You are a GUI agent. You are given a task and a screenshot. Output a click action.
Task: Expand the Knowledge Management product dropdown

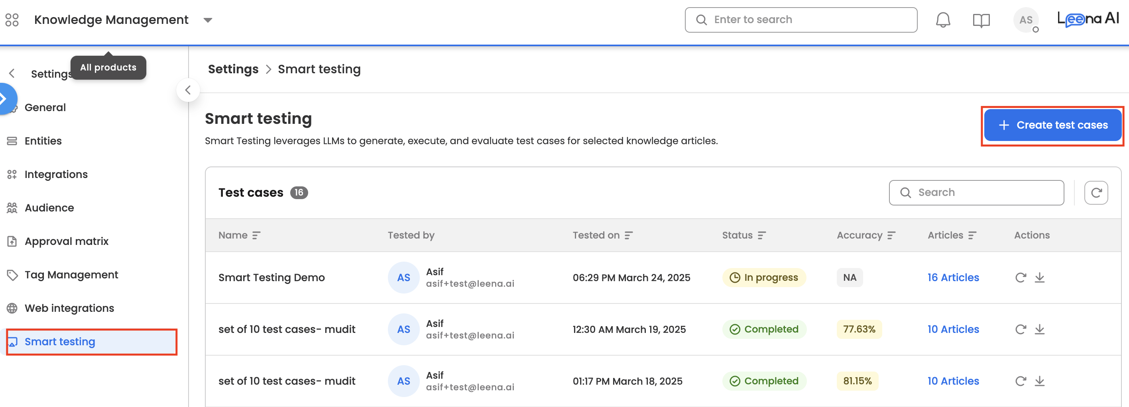coord(208,20)
